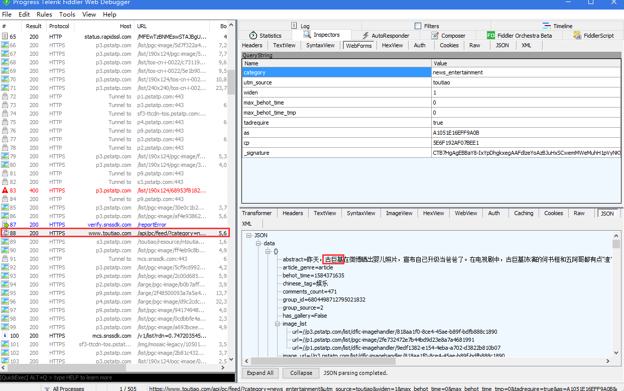
Task: Open the Statistics tab via its clock icon
Action: 253,36
